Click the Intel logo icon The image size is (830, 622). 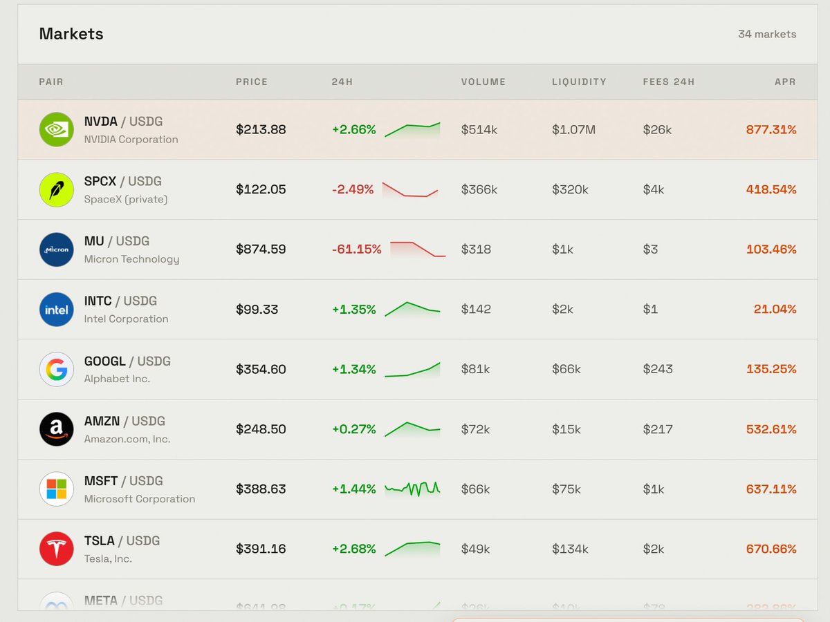(57, 309)
